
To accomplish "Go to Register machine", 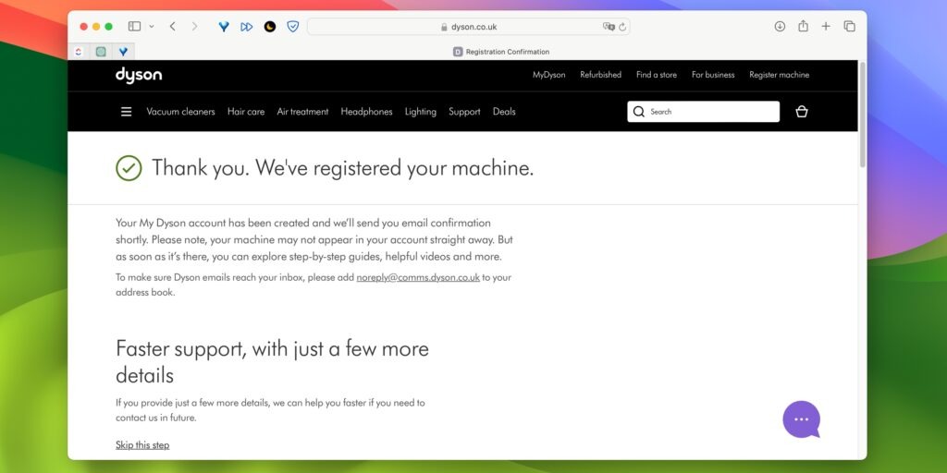I will tap(779, 75).
